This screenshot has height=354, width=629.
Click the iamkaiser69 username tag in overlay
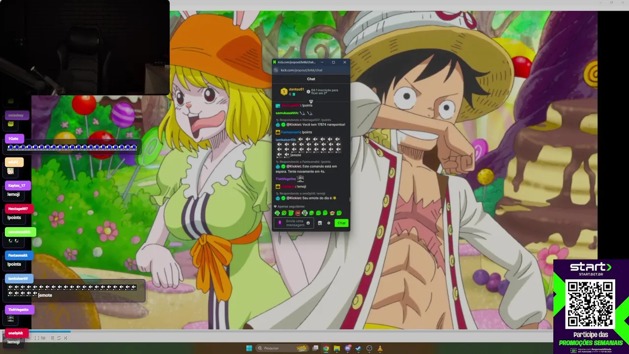19,278
